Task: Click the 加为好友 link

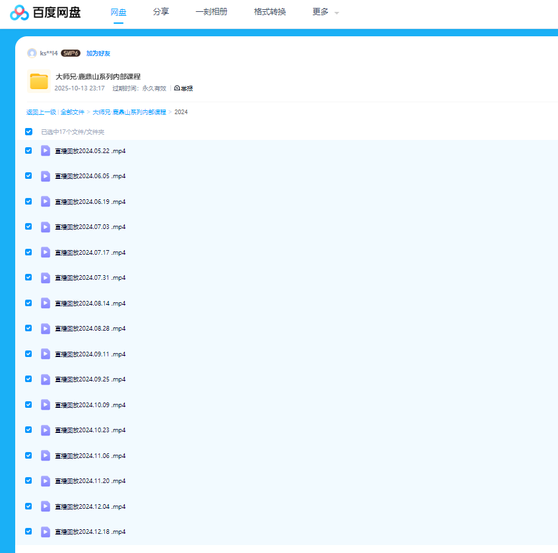Action: point(98,53)
